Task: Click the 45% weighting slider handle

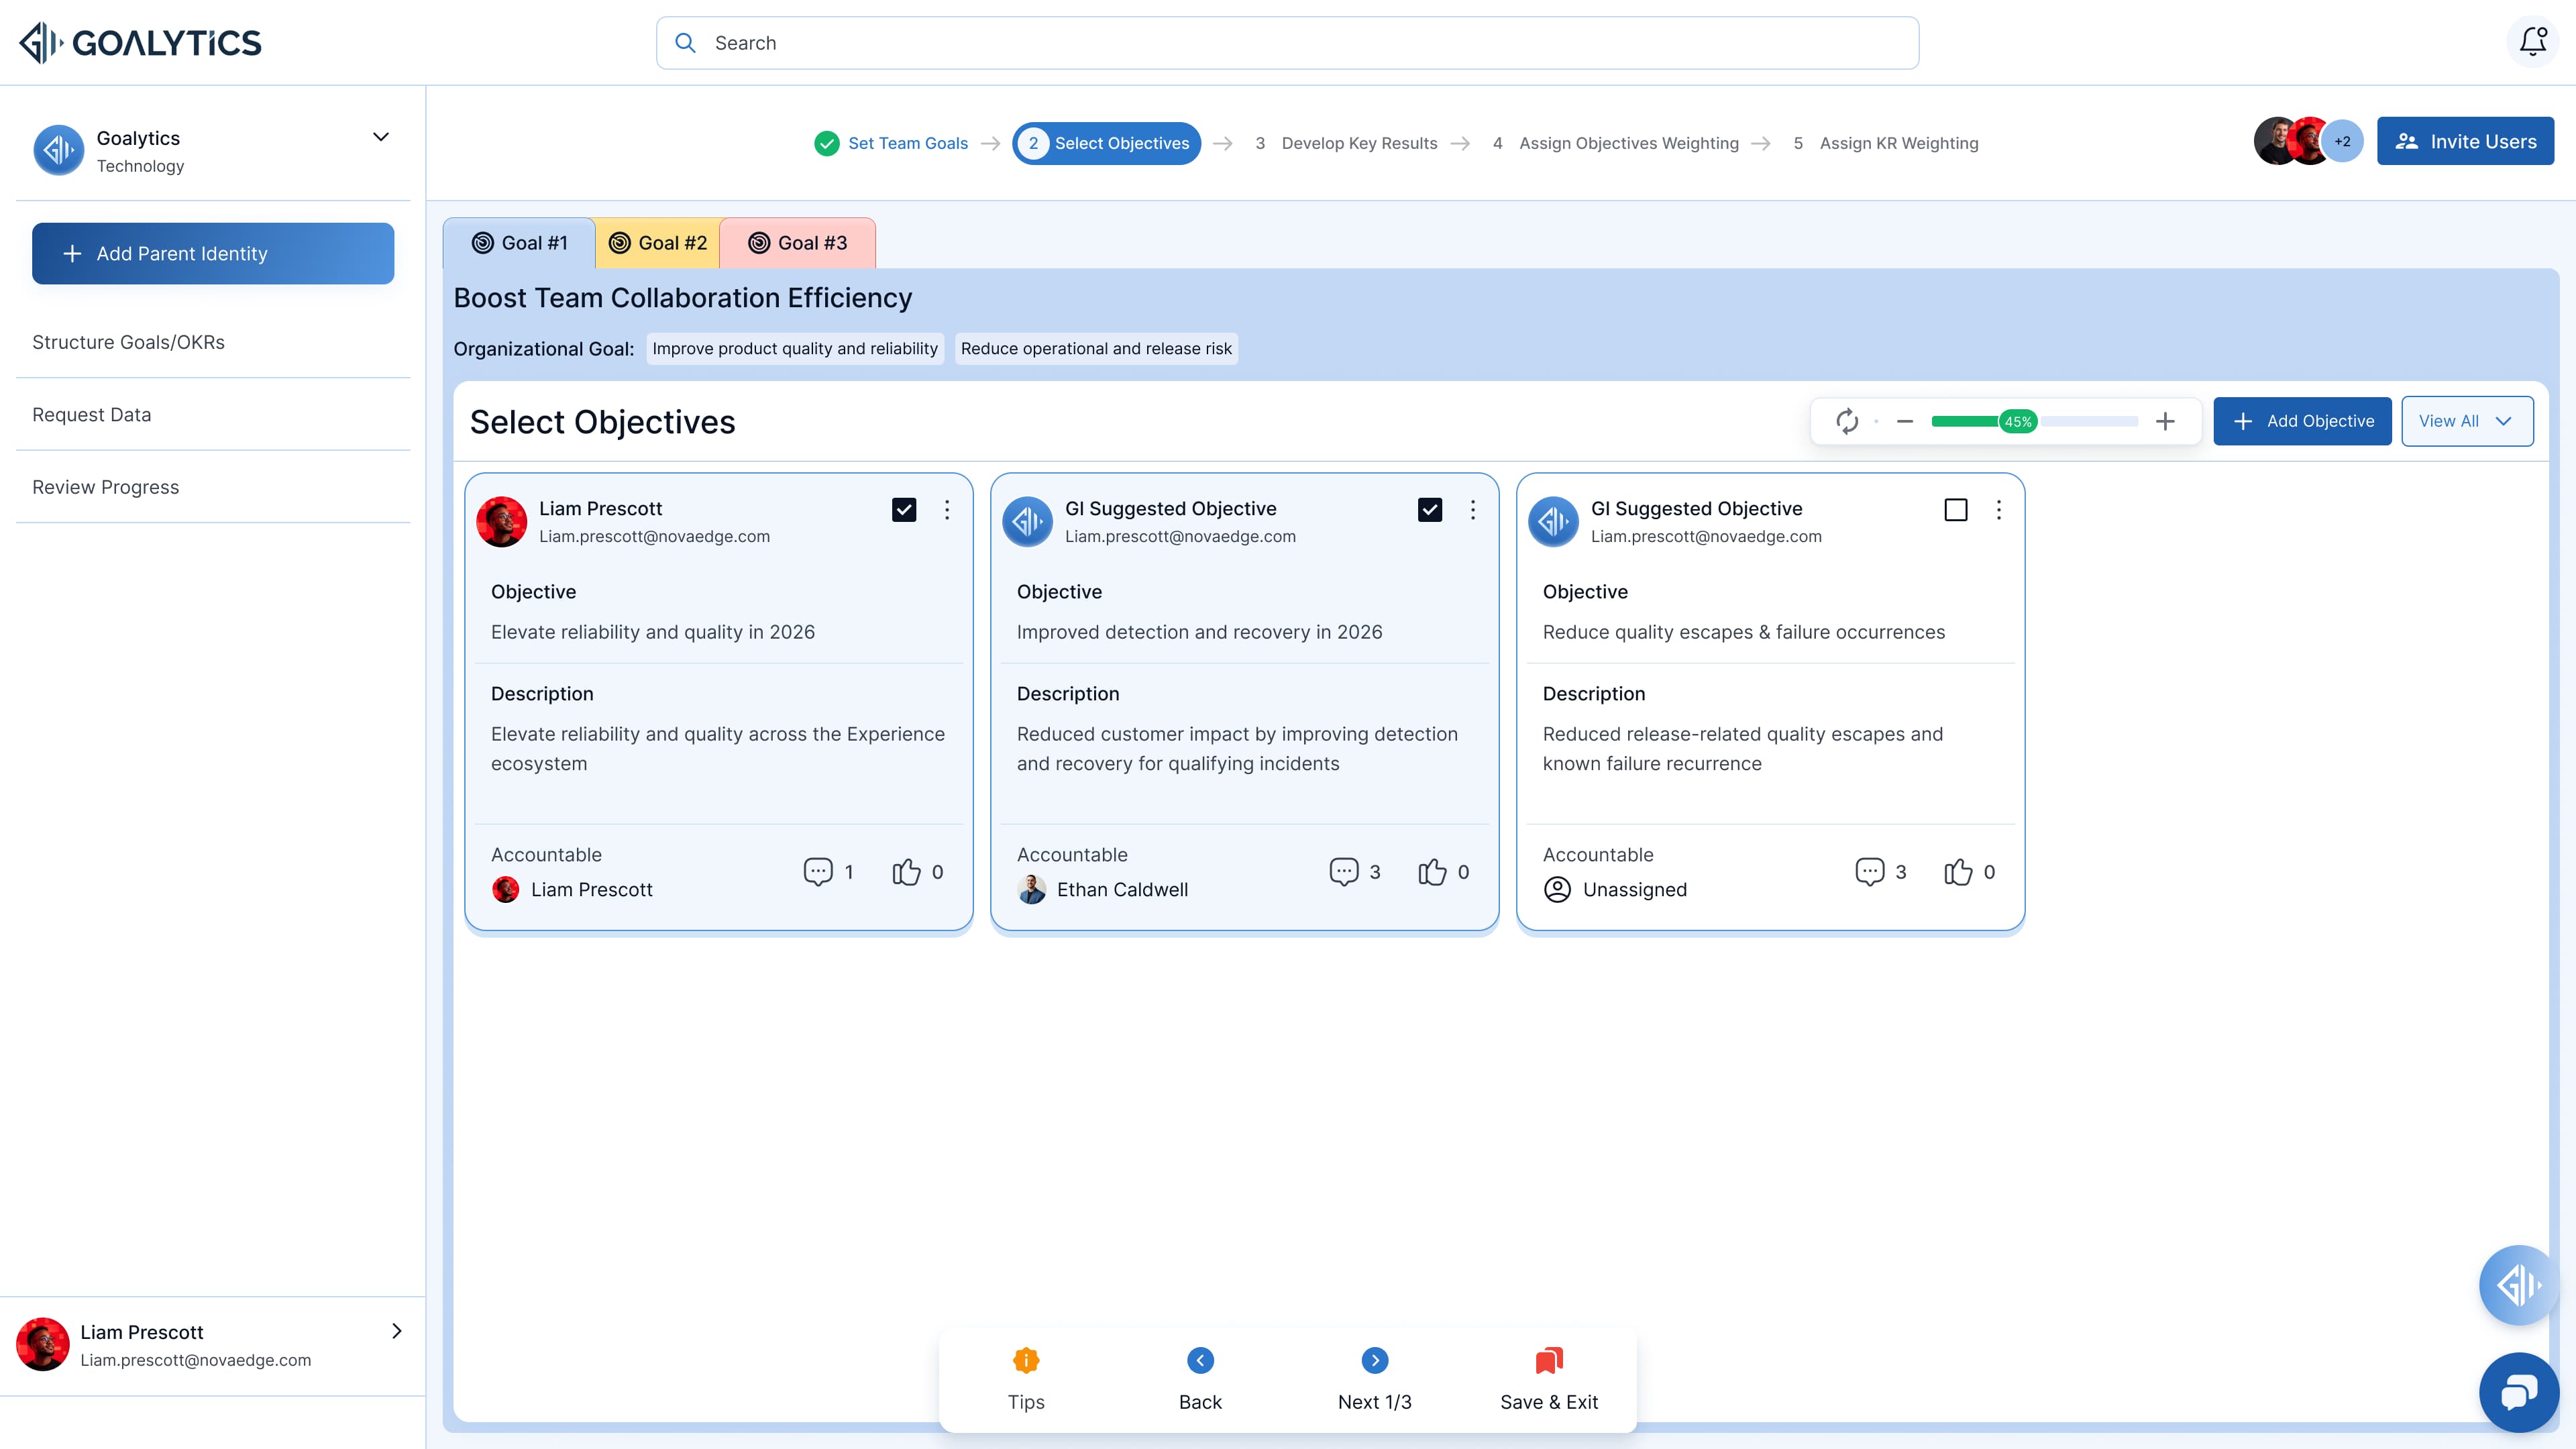Action: click(2018, 421)
